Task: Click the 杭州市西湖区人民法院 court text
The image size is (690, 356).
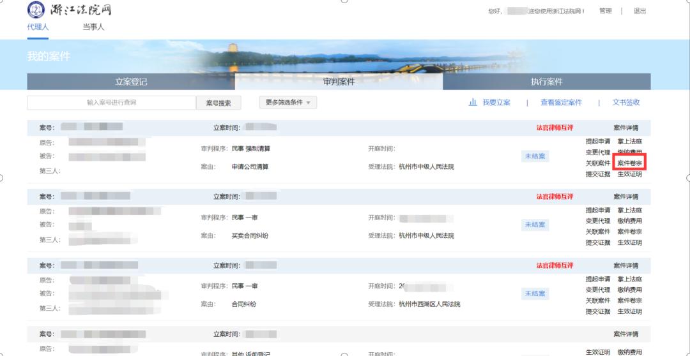Action: pos(429,304)
